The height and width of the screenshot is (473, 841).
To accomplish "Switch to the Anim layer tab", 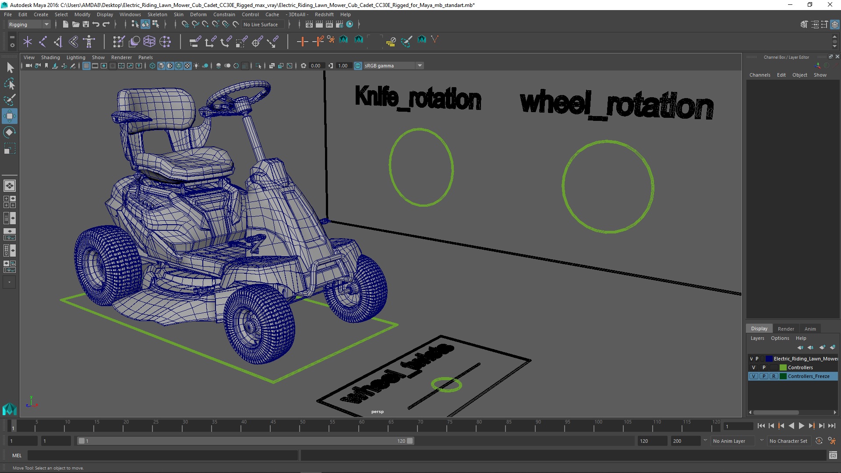I will [x=810, y=329].
